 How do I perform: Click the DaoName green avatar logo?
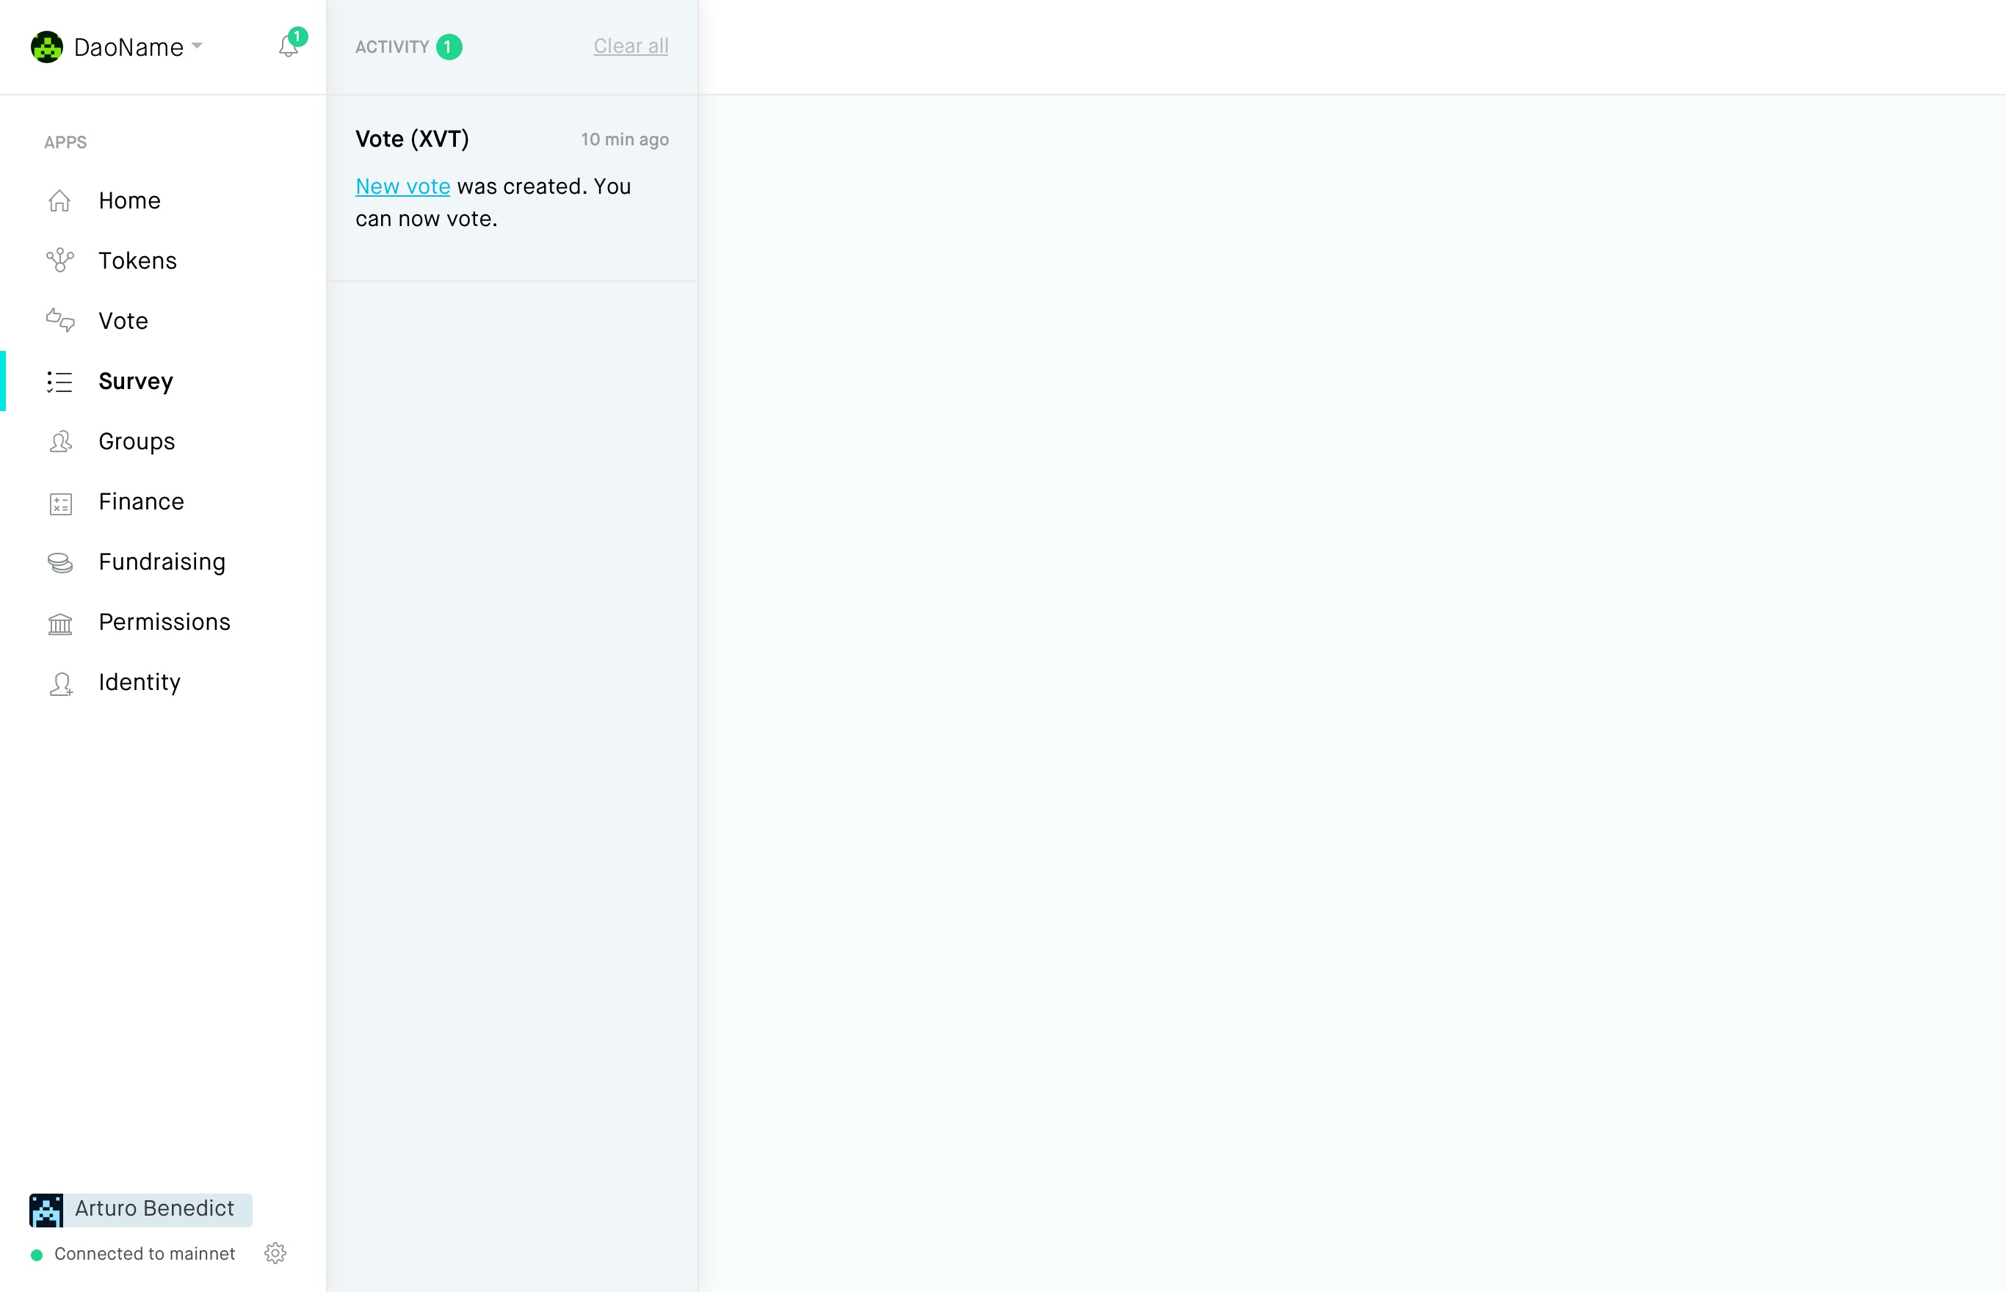coord(47,47)
